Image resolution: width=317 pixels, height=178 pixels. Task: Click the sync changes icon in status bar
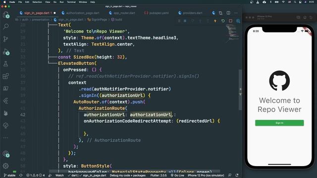coord(21,176)
